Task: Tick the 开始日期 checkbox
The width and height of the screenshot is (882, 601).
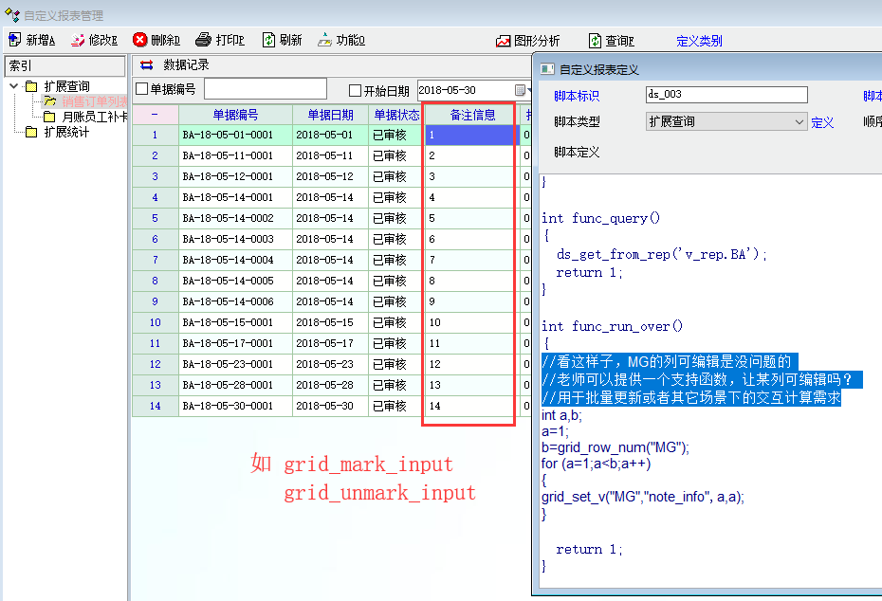Action: 356,91
